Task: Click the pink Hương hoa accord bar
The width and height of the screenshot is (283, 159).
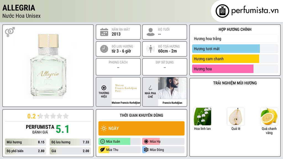Action: (x=235, y=69)
